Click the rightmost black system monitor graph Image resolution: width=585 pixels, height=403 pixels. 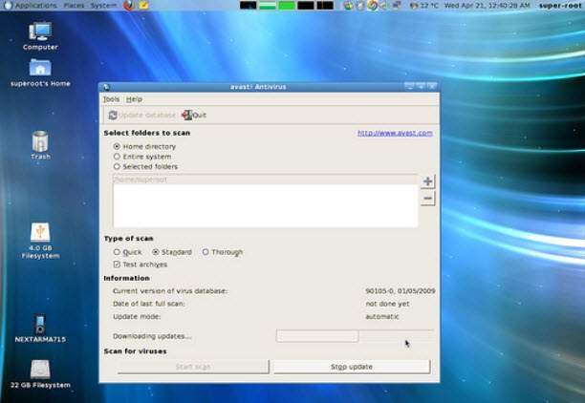(x=325, y=5)
